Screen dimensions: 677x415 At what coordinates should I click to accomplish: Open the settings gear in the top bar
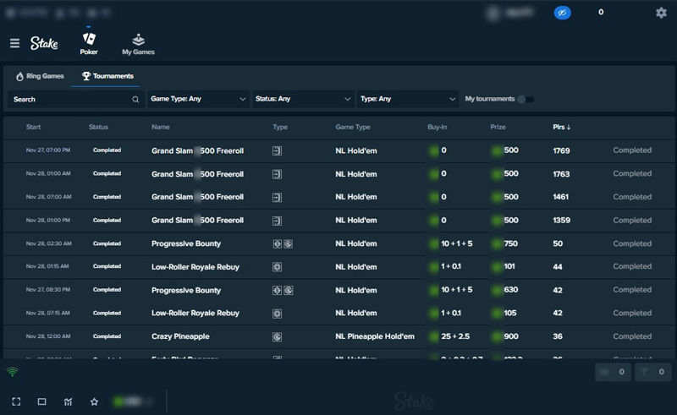click(661, 13)
